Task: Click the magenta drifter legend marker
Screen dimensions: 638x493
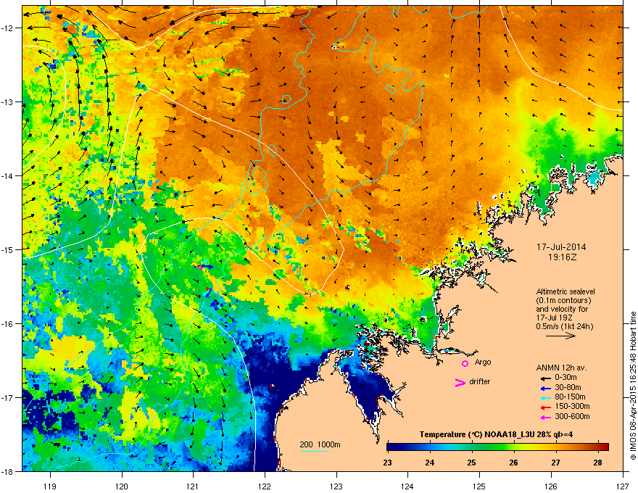Action: (460, 382)
